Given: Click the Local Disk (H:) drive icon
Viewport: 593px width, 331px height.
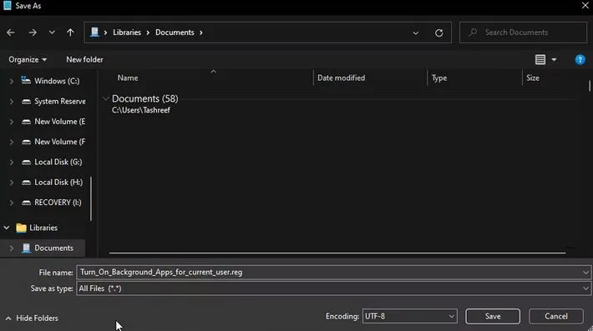Looking at the screenshot, I should pos(26,183).
